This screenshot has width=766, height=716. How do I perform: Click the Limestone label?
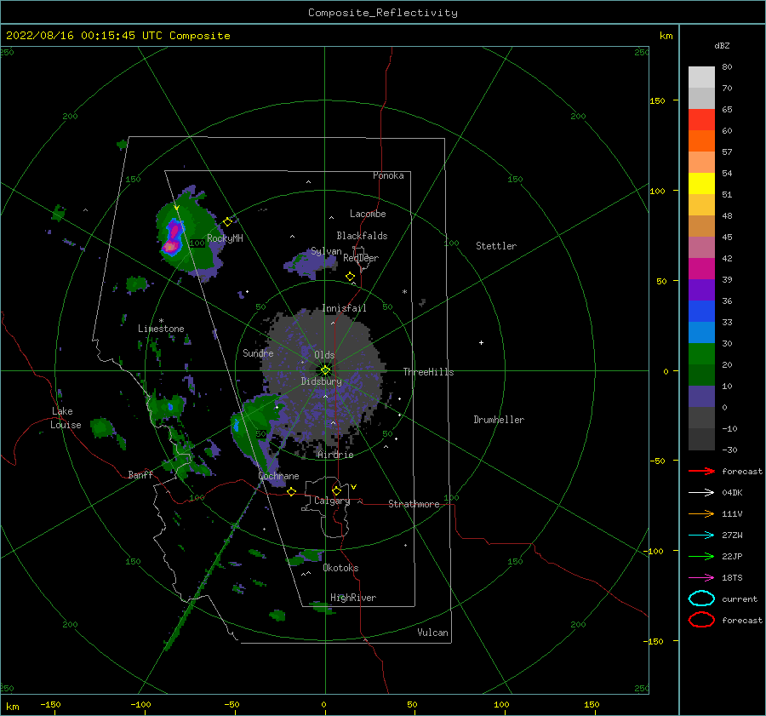pos(161,329)
